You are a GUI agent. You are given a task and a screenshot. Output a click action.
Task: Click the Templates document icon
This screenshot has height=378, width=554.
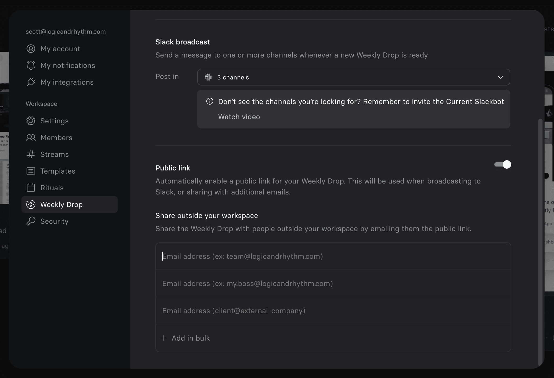pos(31,171)
